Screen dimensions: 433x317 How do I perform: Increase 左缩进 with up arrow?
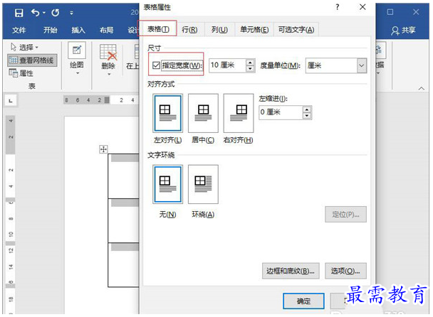pyautogui.click(x=307, y=109)
